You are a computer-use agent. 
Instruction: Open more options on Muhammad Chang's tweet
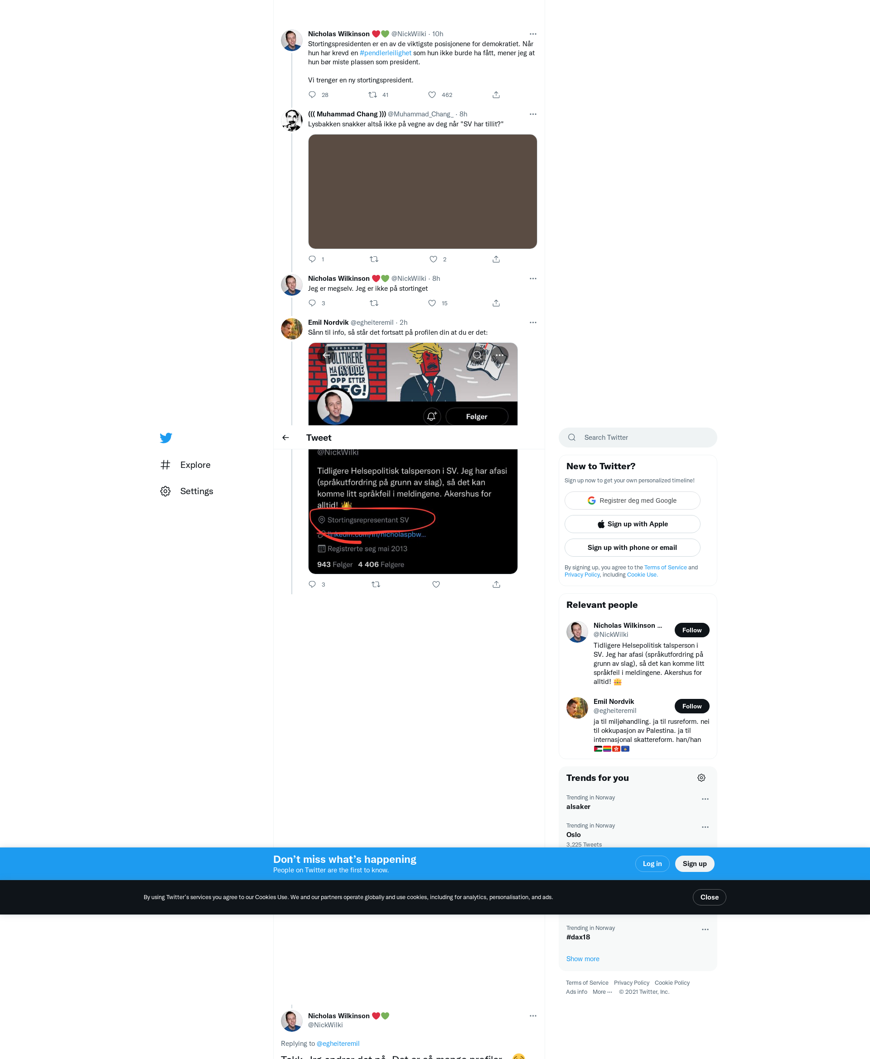coord(533,114)
